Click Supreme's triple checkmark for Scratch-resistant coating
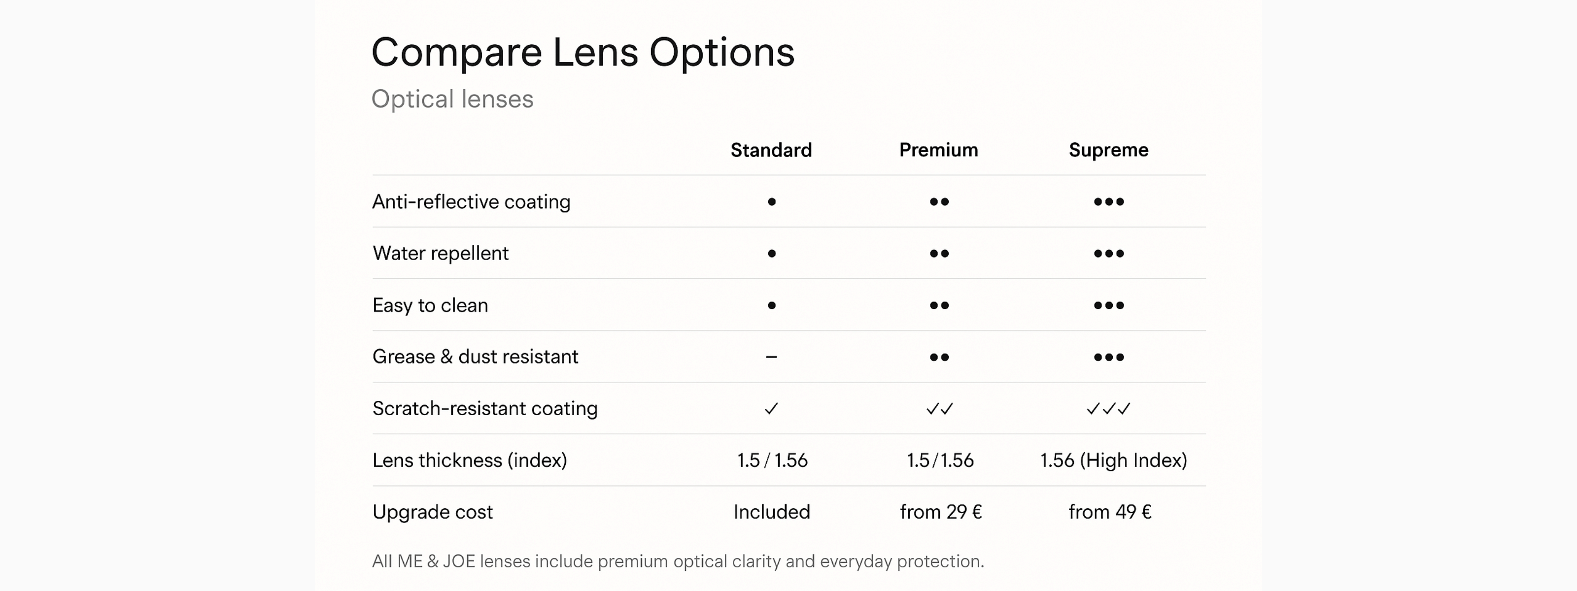 click(x=1109, y=409)
